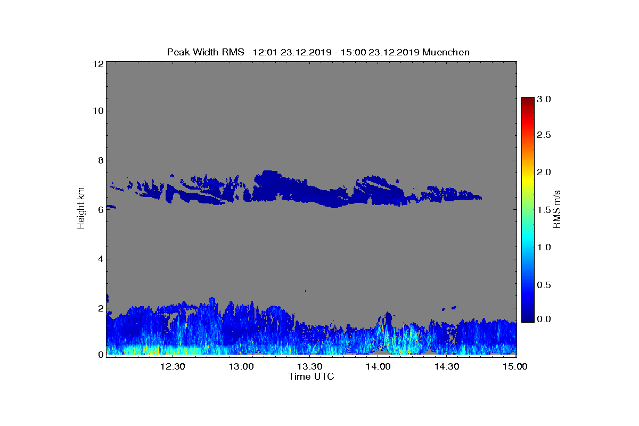Click the 'RMS m/s' colorbar label
Screen dimensions: 639x426
pos(557,209)
